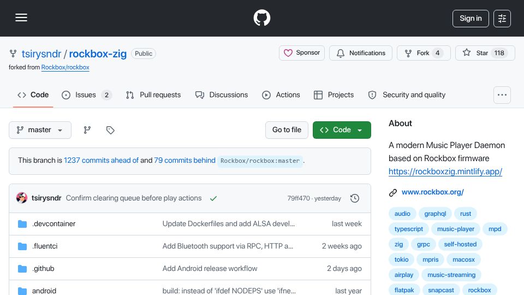Viewport: 524px width, 295px height.
Task: Open tsirysndr commit author link
Action: (46, 198)
